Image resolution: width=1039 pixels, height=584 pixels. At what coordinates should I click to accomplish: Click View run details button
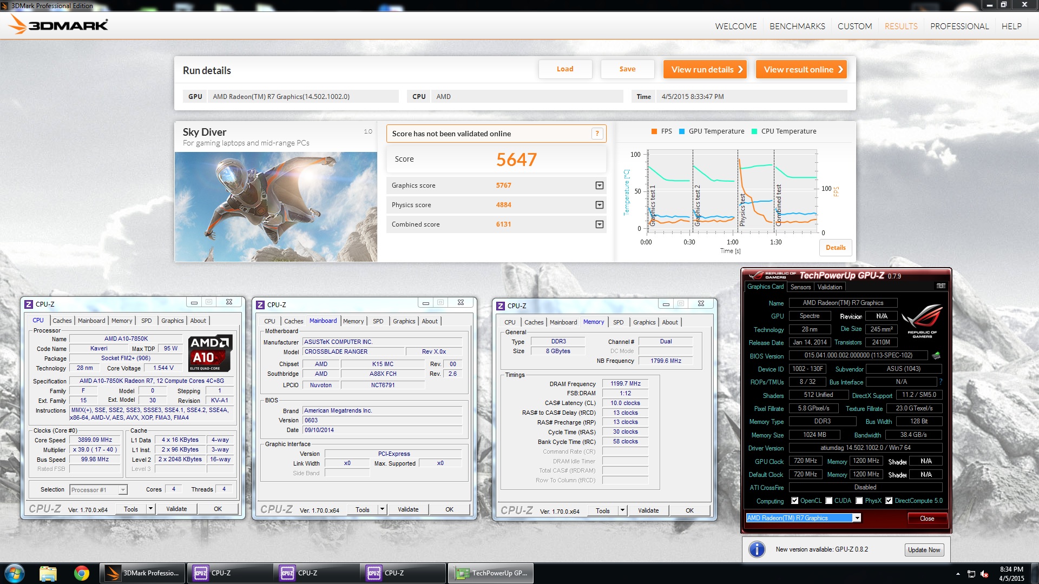click(705, 69)
